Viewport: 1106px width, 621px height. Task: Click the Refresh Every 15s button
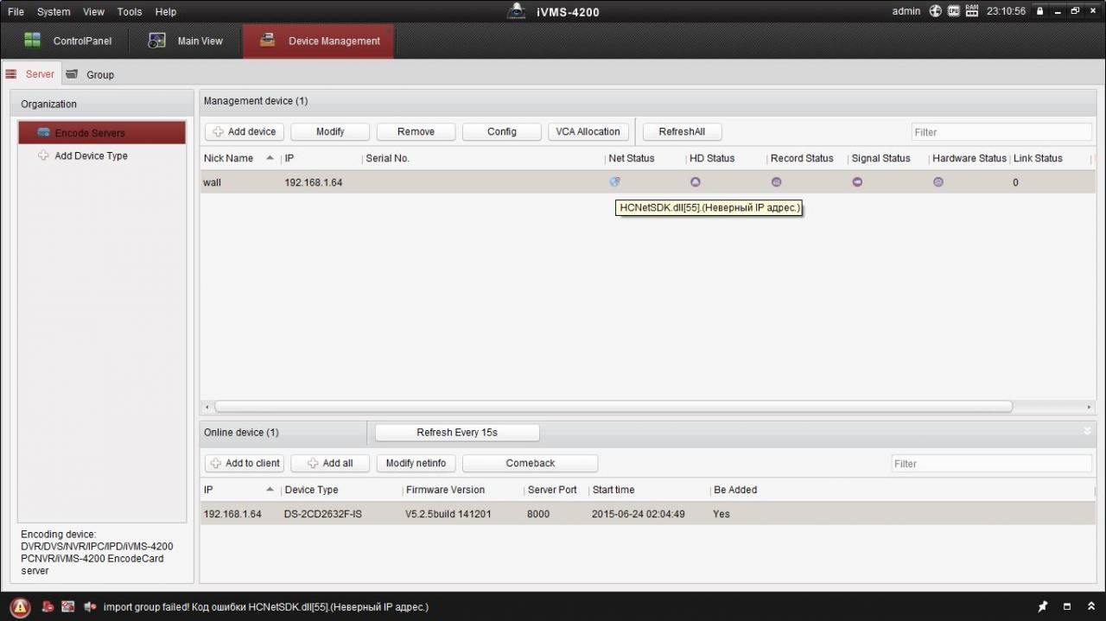pyautogui.click(x=457, y=433)
